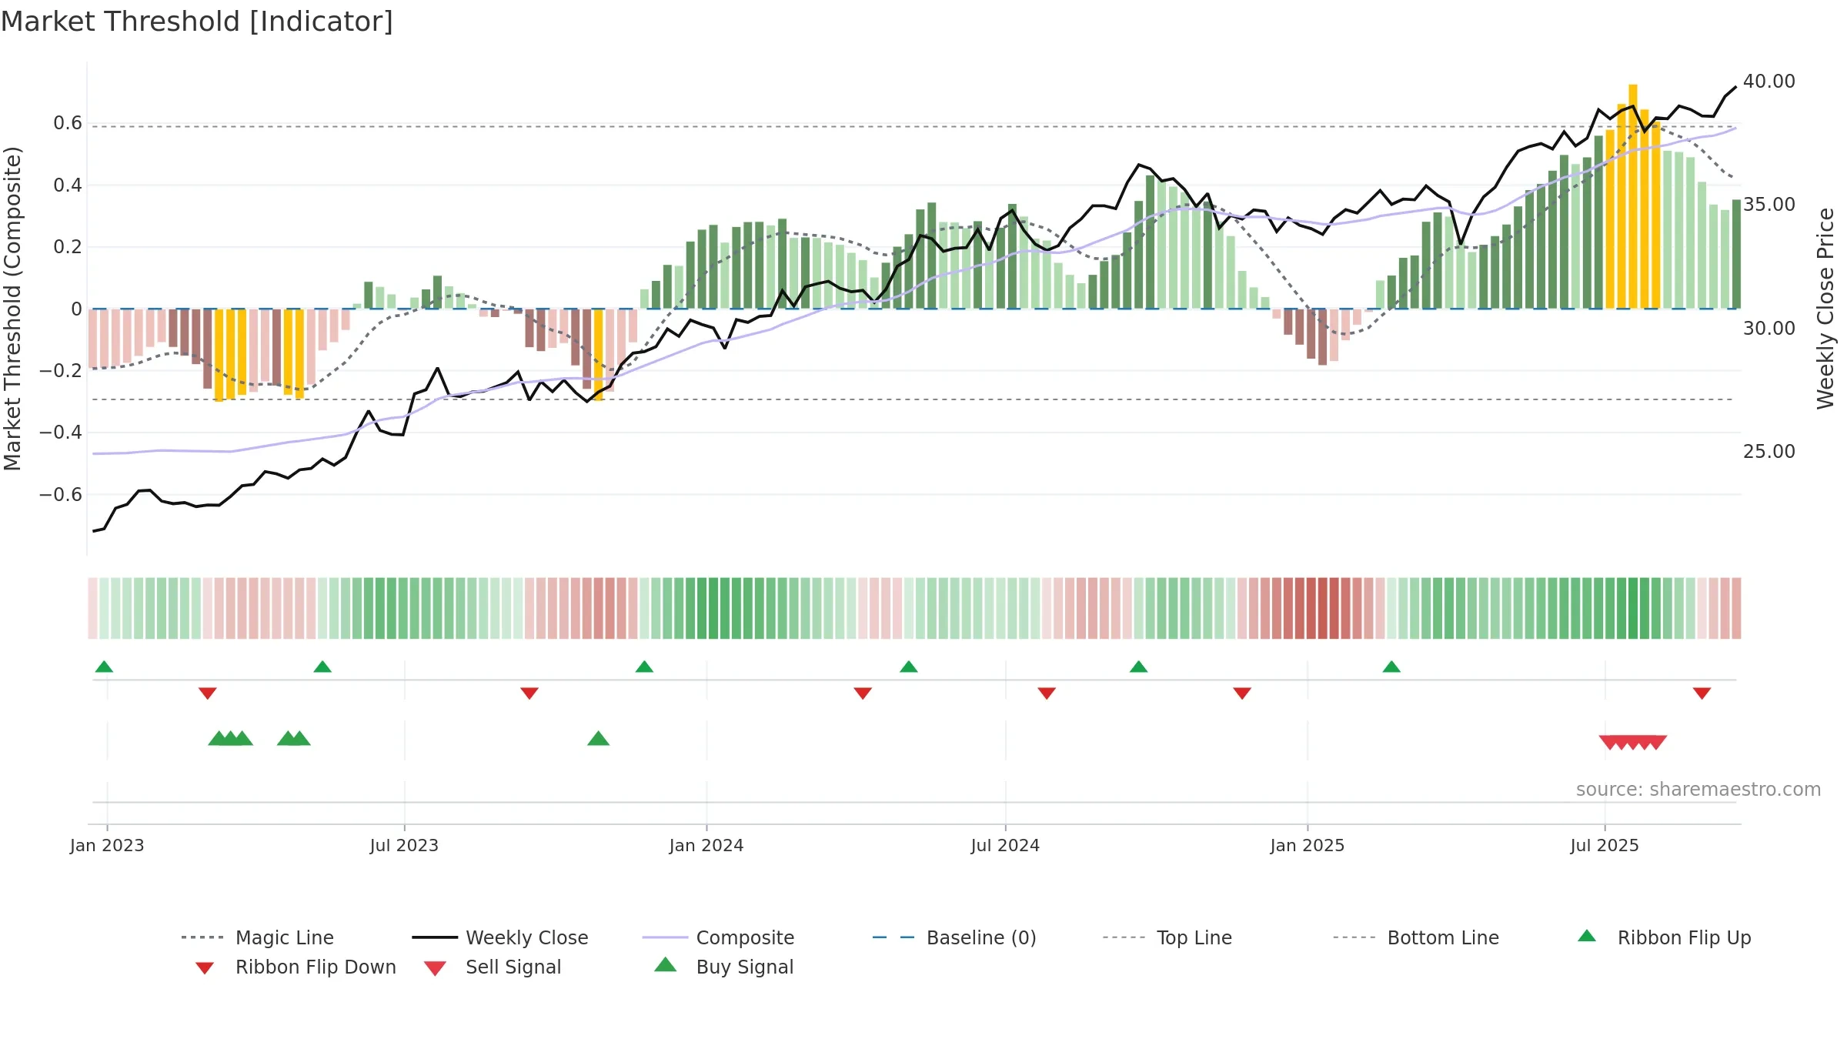Click the Market Threshold [Indicator] title

point(197,22)
